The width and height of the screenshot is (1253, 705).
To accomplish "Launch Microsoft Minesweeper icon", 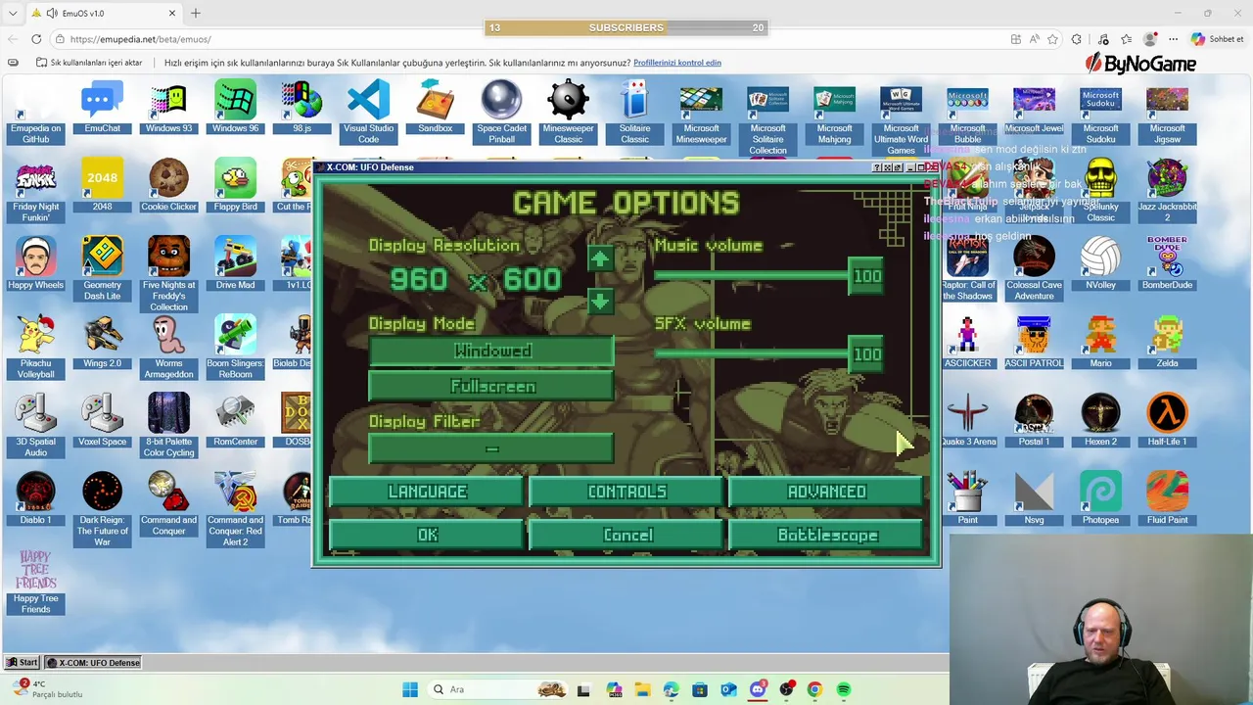I will (x=701, y=113).
